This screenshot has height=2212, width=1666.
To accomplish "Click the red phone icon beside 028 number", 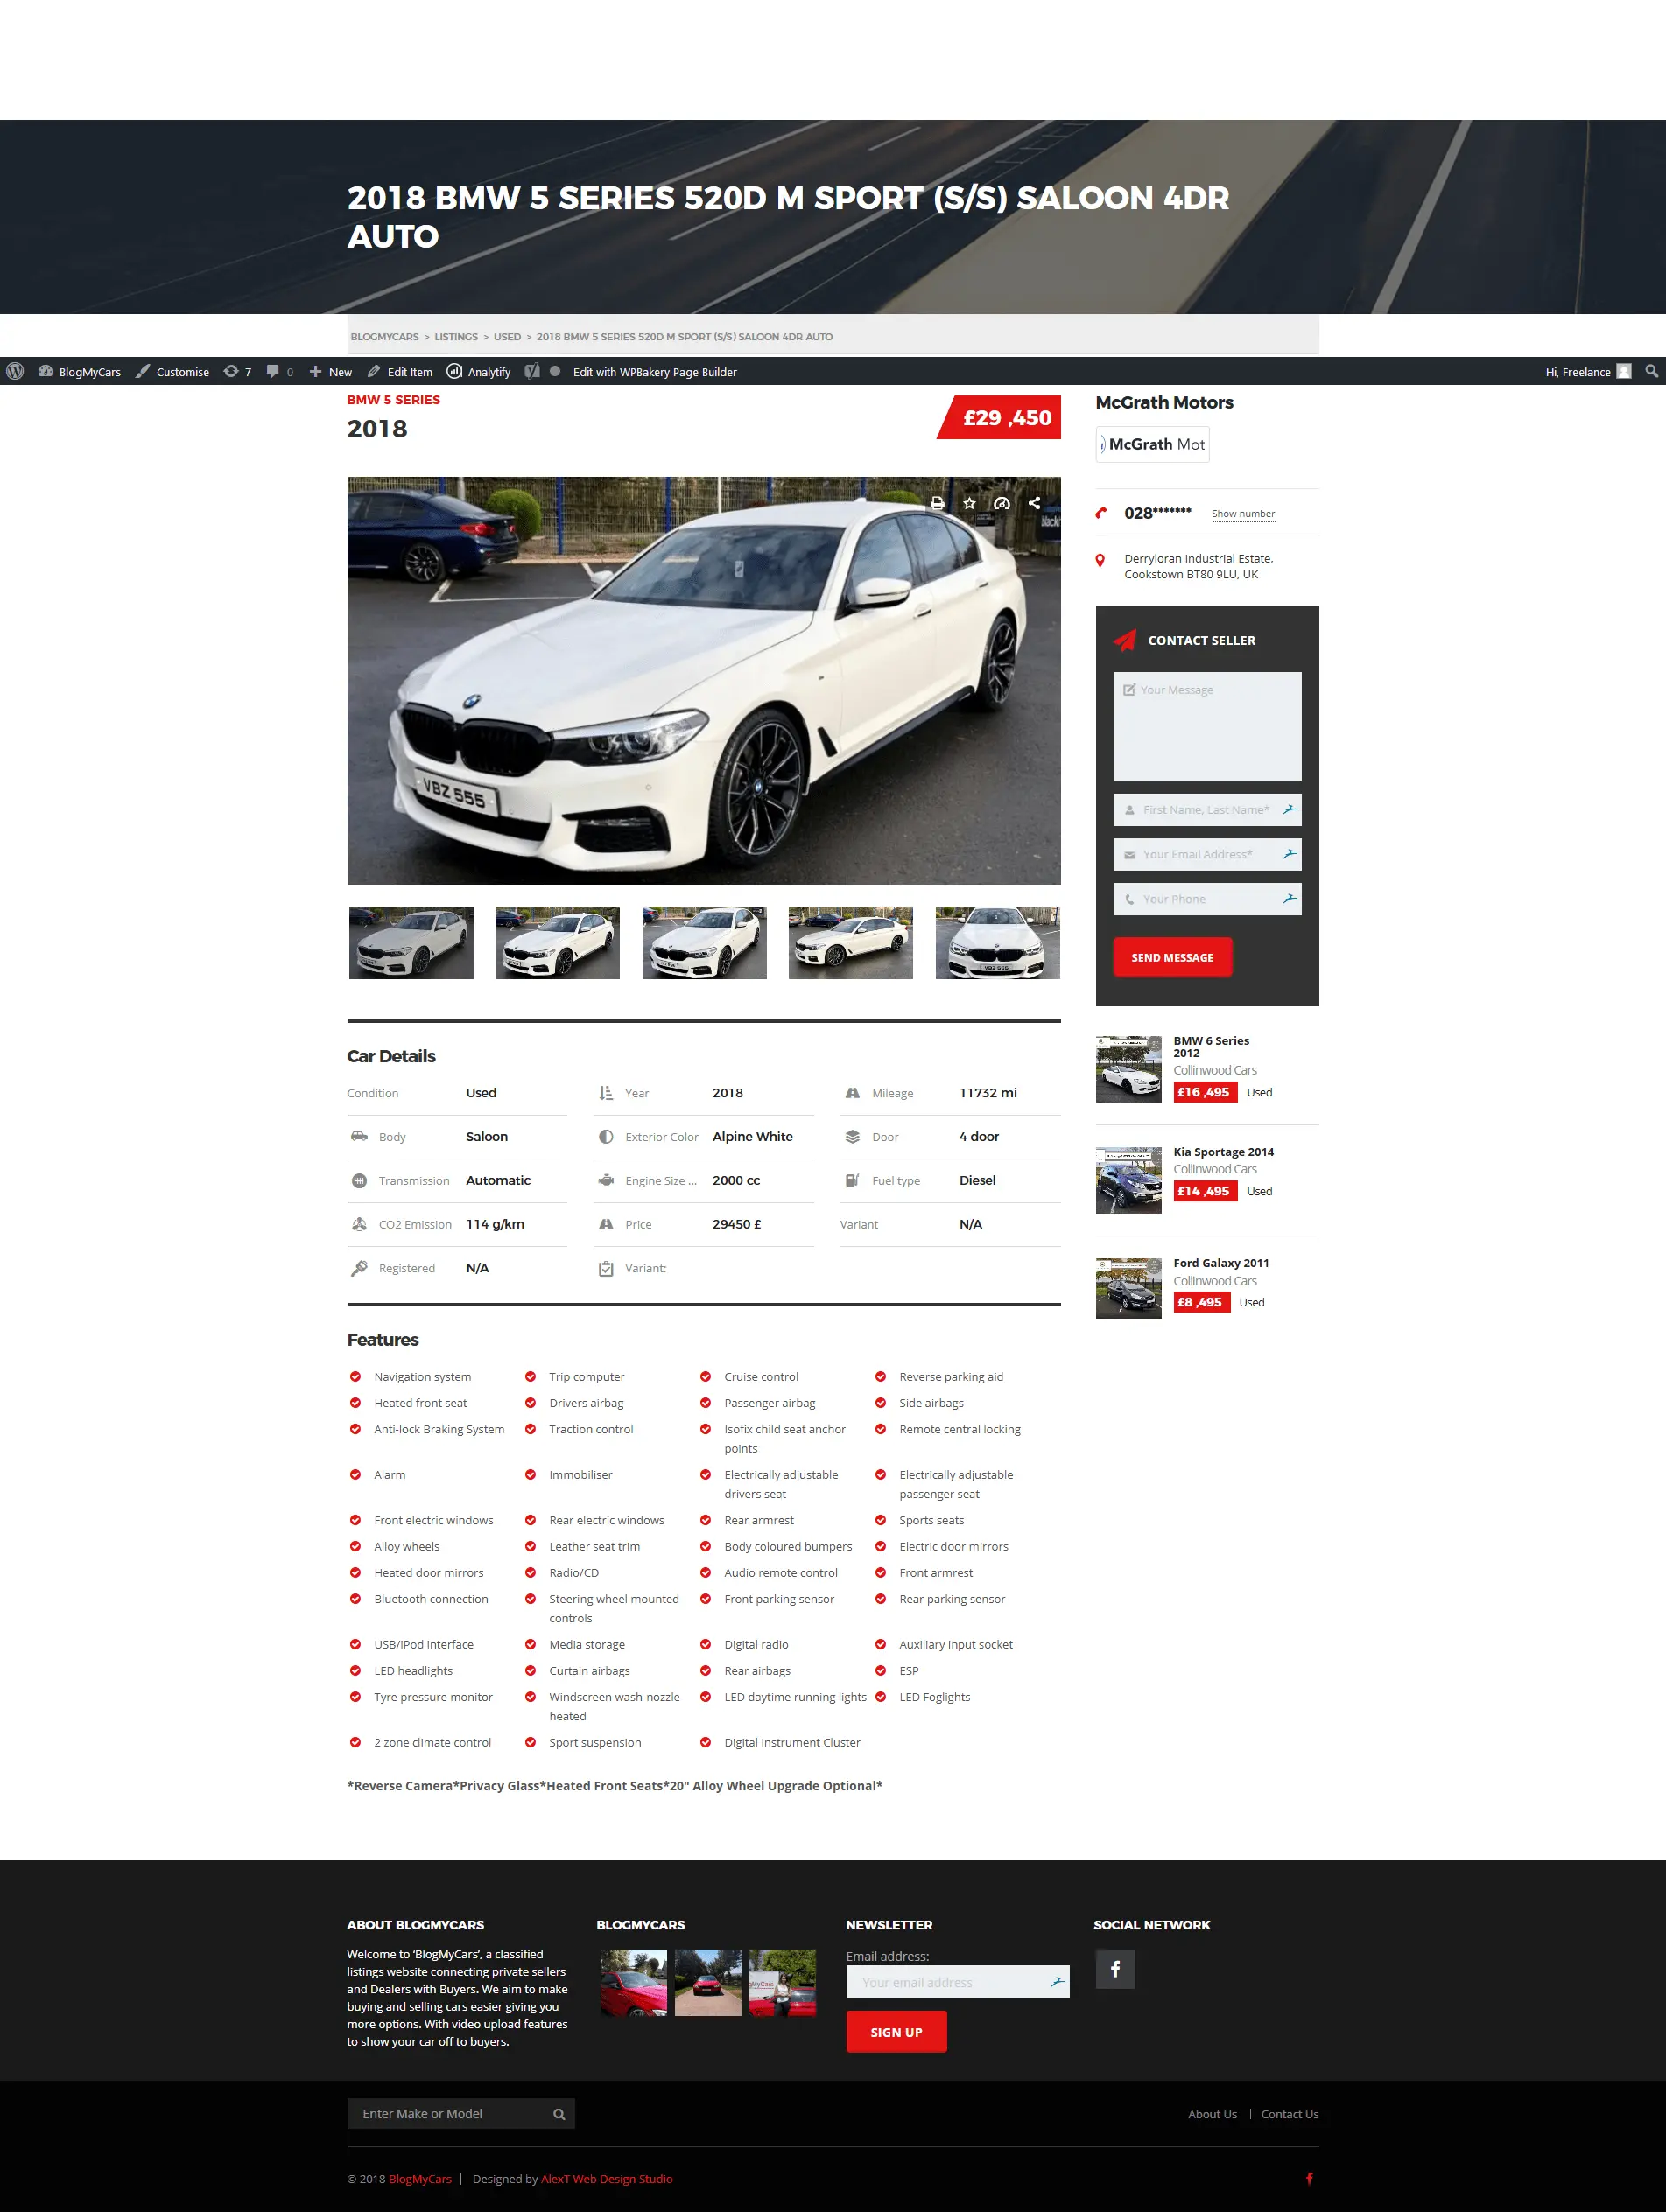I will [1100, 513].
